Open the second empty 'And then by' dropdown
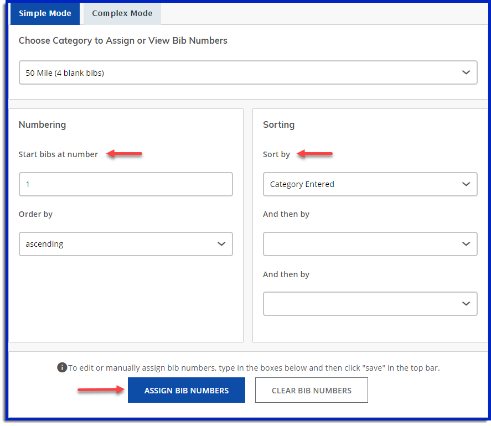This screenshot has height=426, width=491. (369, 304)
